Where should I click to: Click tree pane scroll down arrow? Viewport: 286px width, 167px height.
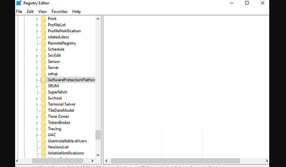pyautogui.click(x=98, y=155)
